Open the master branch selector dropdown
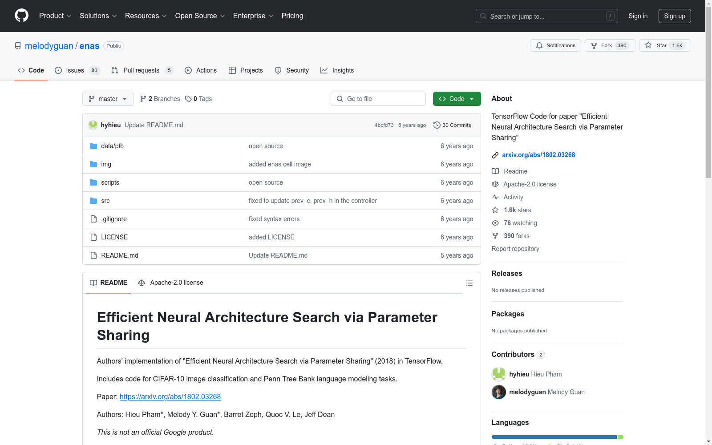712x445 pixels. [108, 99]
